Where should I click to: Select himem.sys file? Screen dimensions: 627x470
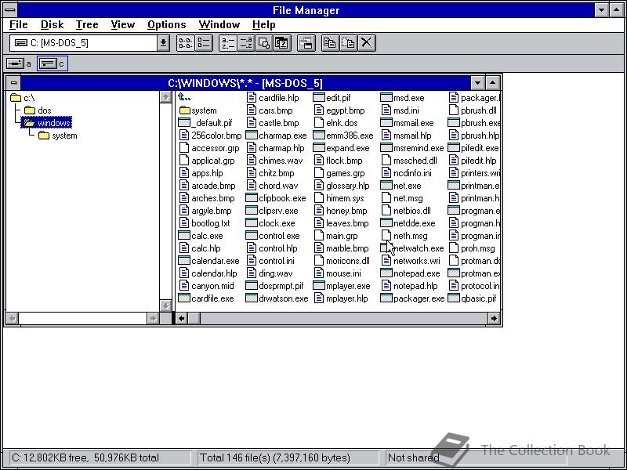coord(339,198)
